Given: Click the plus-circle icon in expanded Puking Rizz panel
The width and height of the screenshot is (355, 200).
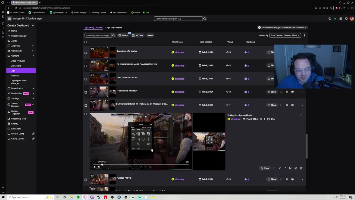Looking at the screenshot, I should click(296, 168).
